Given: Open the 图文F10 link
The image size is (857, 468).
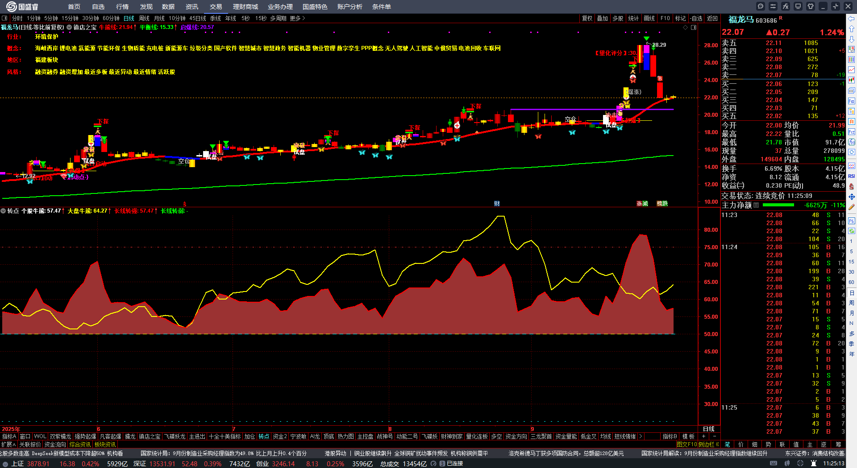Looking at the screenshot, I should (686, 444).
